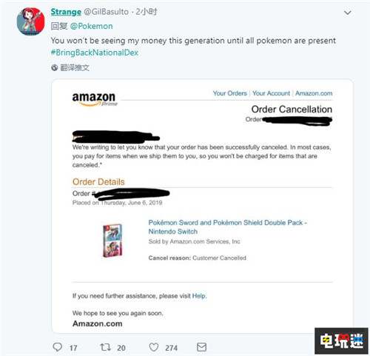Click the @GilBasulto handle

(x=107, y=12)
